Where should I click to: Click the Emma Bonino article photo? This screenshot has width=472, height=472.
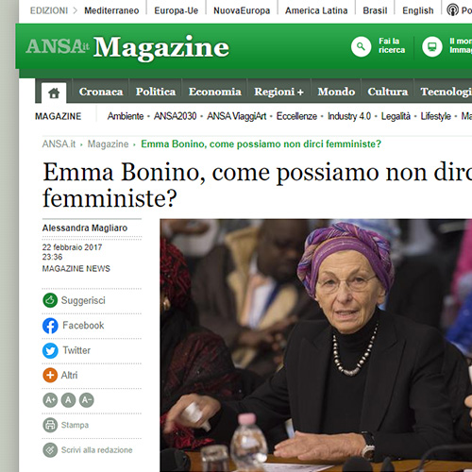click(x=316, y=346)
